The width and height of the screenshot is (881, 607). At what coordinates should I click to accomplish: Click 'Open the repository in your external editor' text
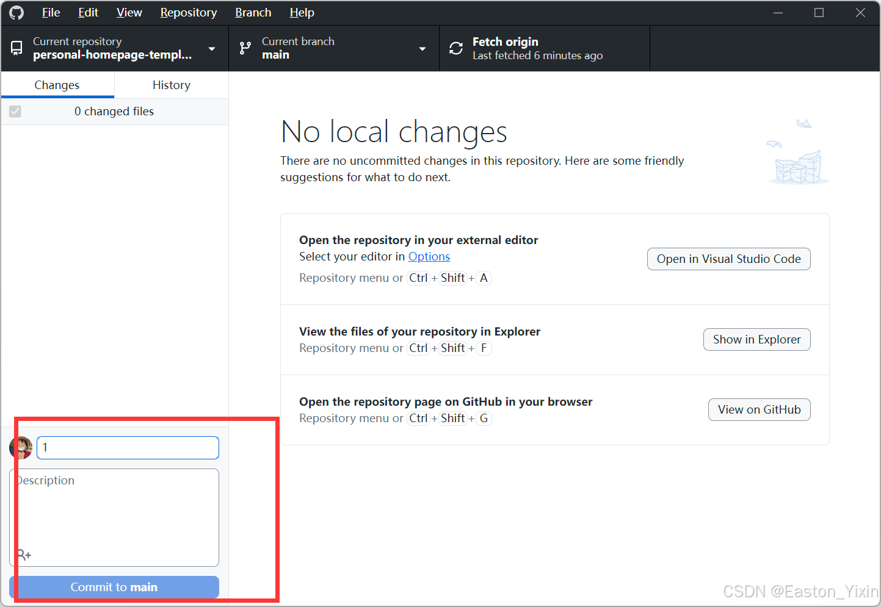pyautogui.click(x=419, y=240)
